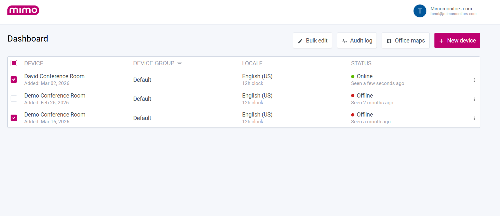500x216 pixels.
Task: Open options menu for Mar 16 Demo Conference Room
Action: tap(474, 118)
